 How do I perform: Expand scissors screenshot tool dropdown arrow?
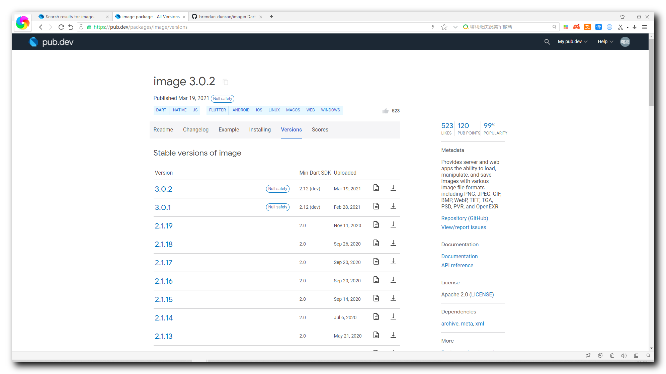point(628,27)
